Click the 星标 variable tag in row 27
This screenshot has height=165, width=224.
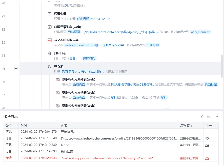coord(164,98)
